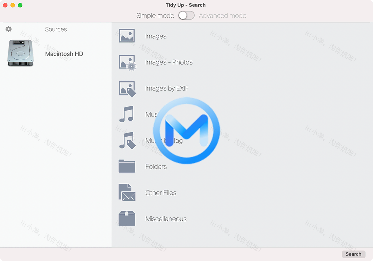Toggle the Simple/Advanced mode switch

(x=186, y=16)
